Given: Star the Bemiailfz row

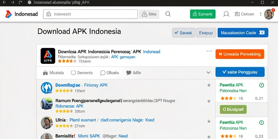Looking at the screenshot, I should 209,137.
